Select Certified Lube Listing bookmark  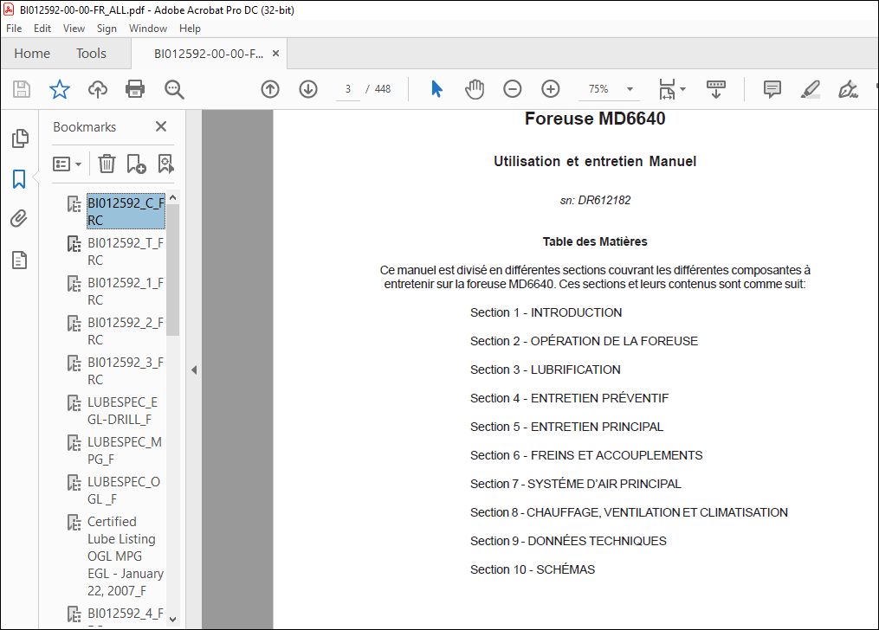click(126, 556)
